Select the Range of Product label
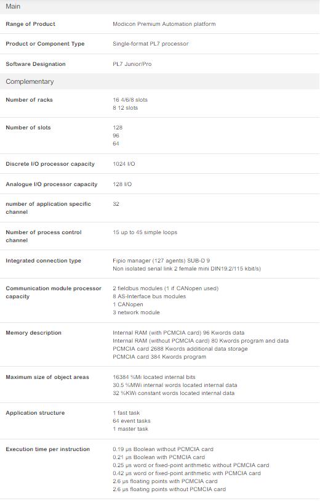 (30, 24)
